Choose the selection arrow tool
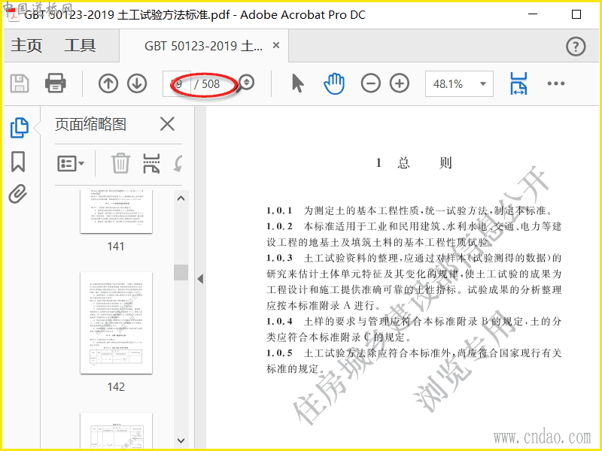The height and width of the screenshot is (451, 602). tap(297, 83)
